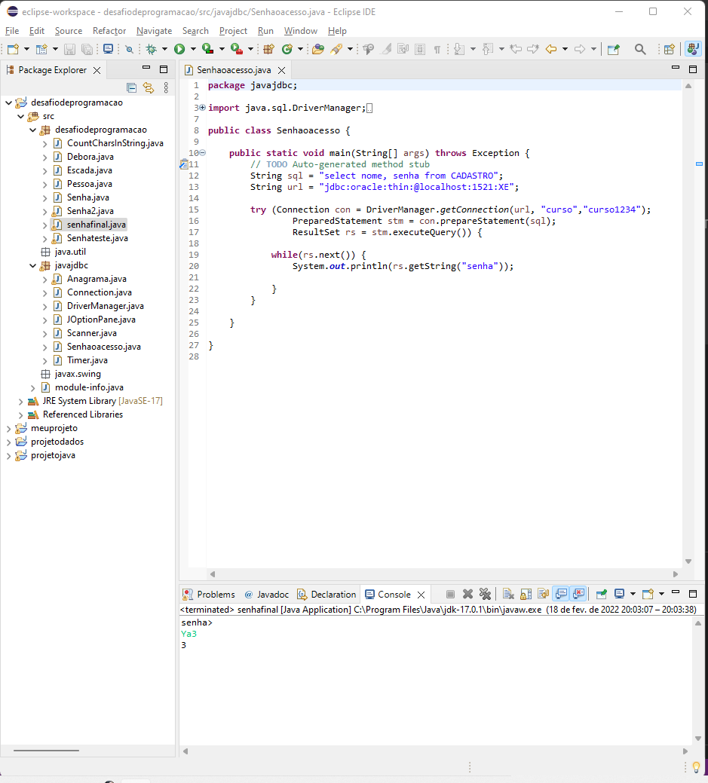The height and width of the screenshot is (783, 708).
Task: Run the program with the green play icon
Action: click(x=179, y=49)
